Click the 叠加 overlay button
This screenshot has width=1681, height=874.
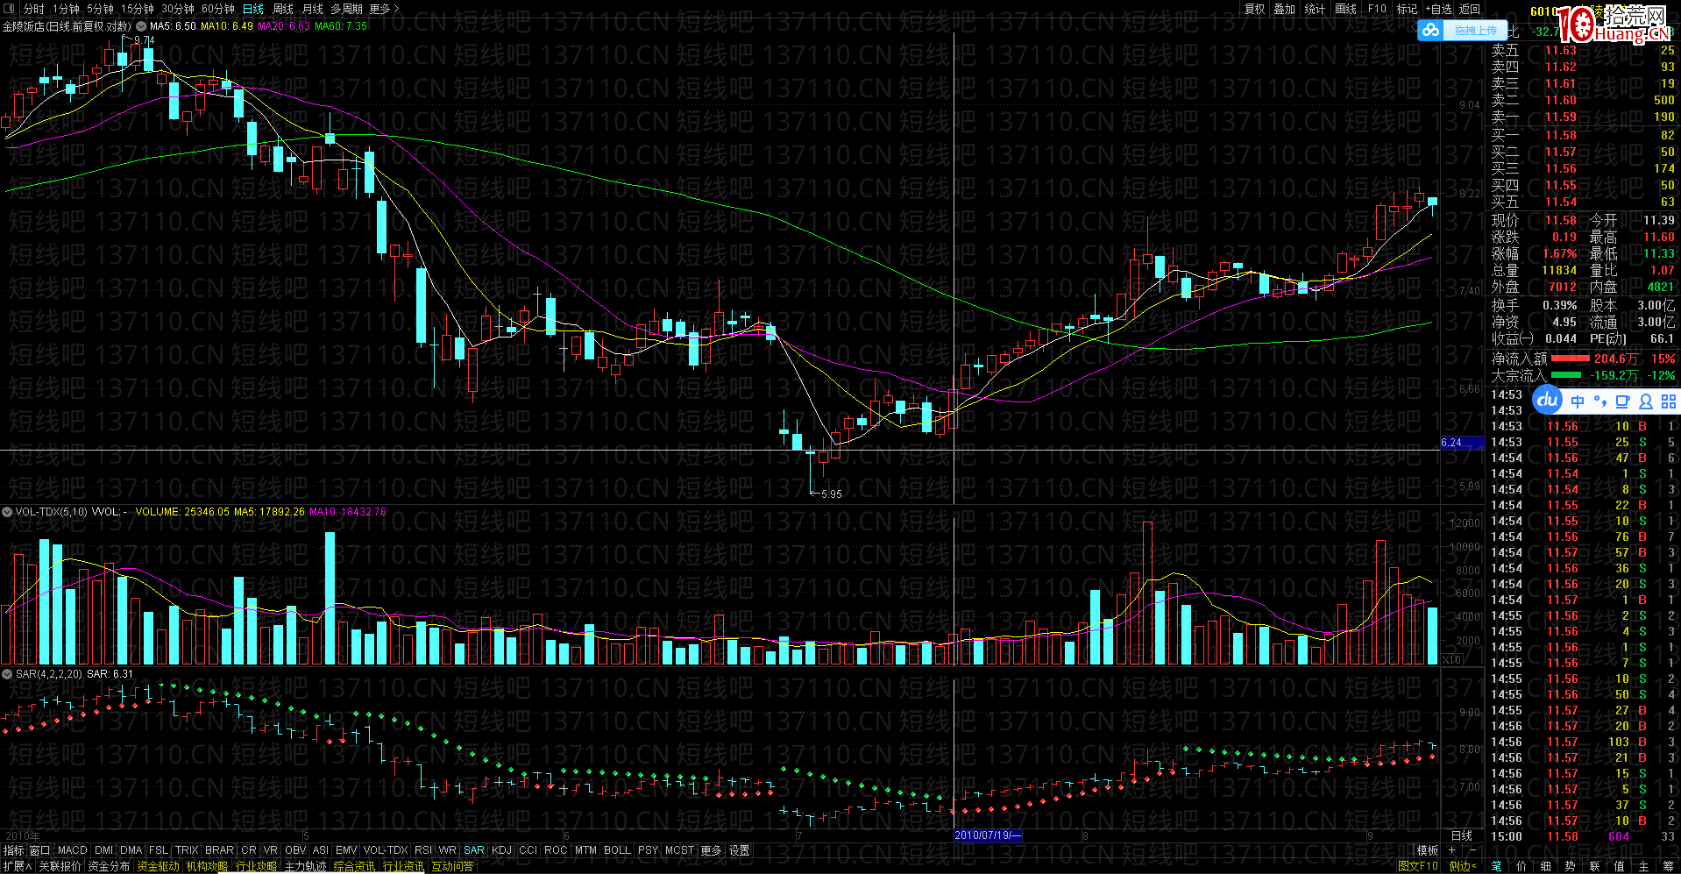[1285, 9]
